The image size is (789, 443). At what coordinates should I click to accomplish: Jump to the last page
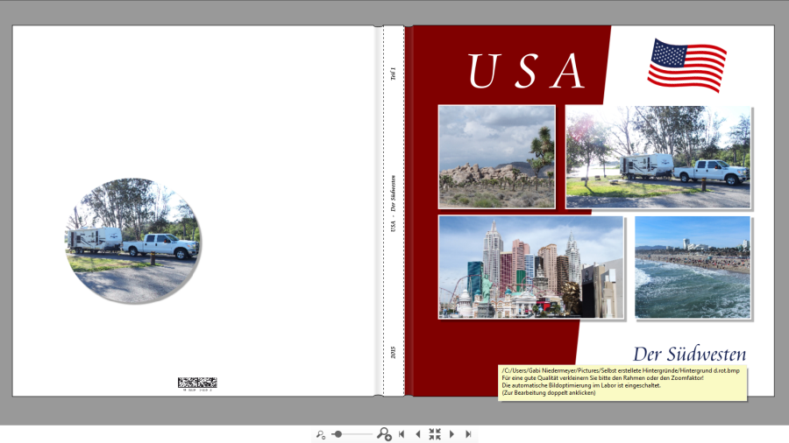click(x=468, y=434)
